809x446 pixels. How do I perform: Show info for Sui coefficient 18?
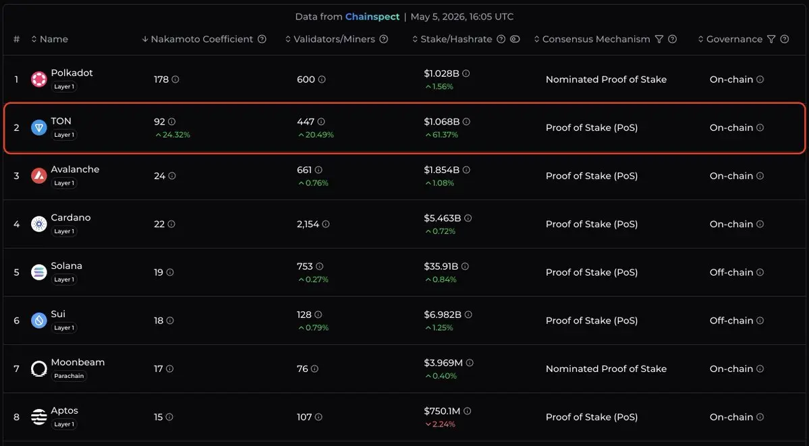click(170, 320)
